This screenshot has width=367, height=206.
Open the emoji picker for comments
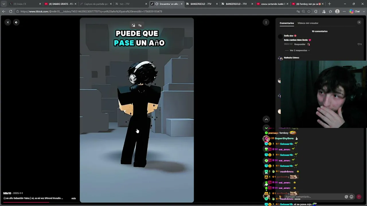(351, 197)
